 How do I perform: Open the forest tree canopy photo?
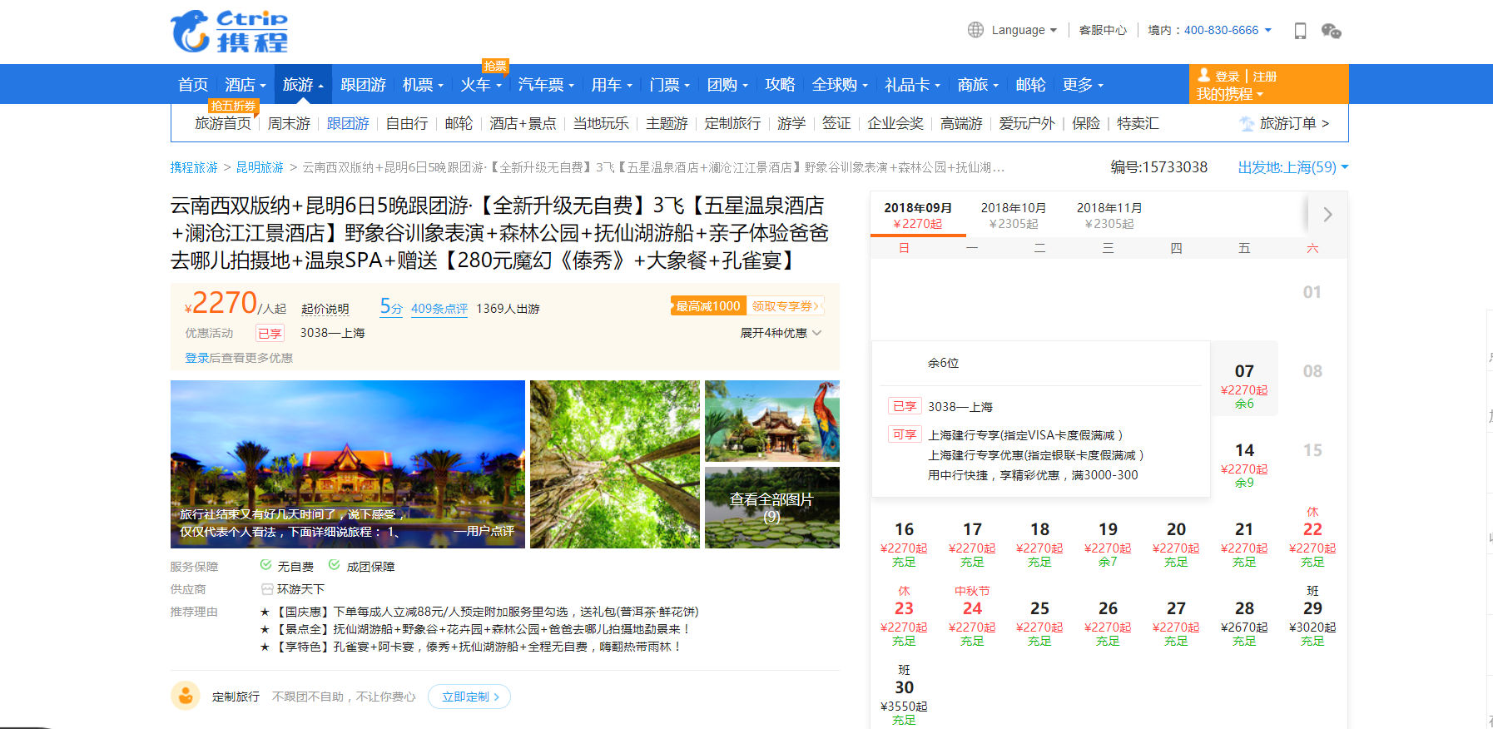pyautogui.click(x=615, y=464)
